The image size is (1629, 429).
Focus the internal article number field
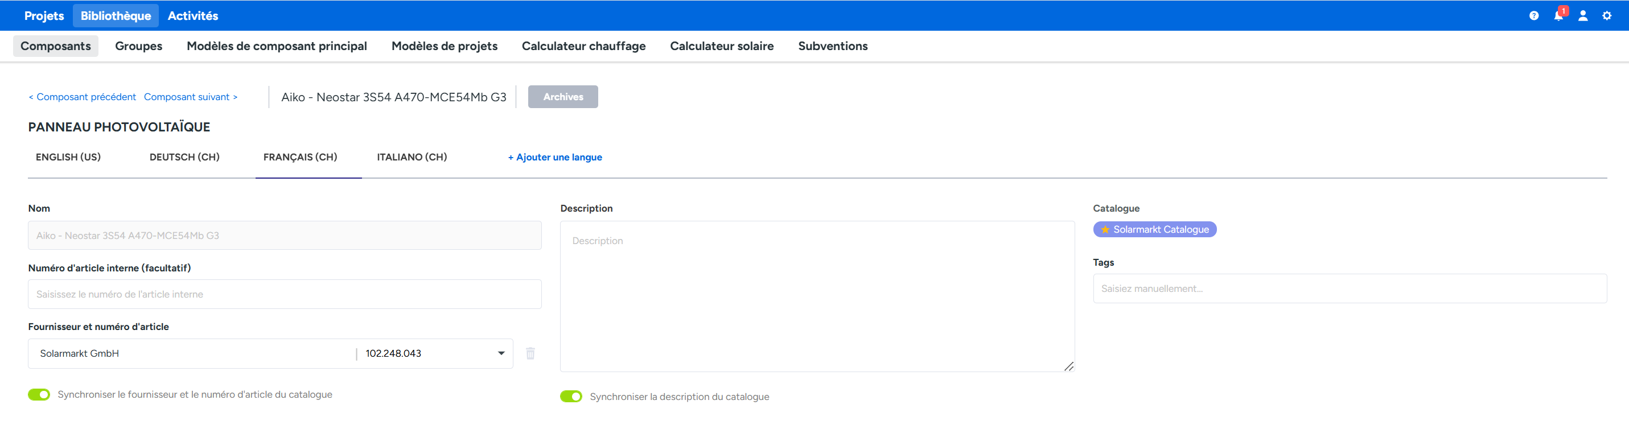point(285,294)
